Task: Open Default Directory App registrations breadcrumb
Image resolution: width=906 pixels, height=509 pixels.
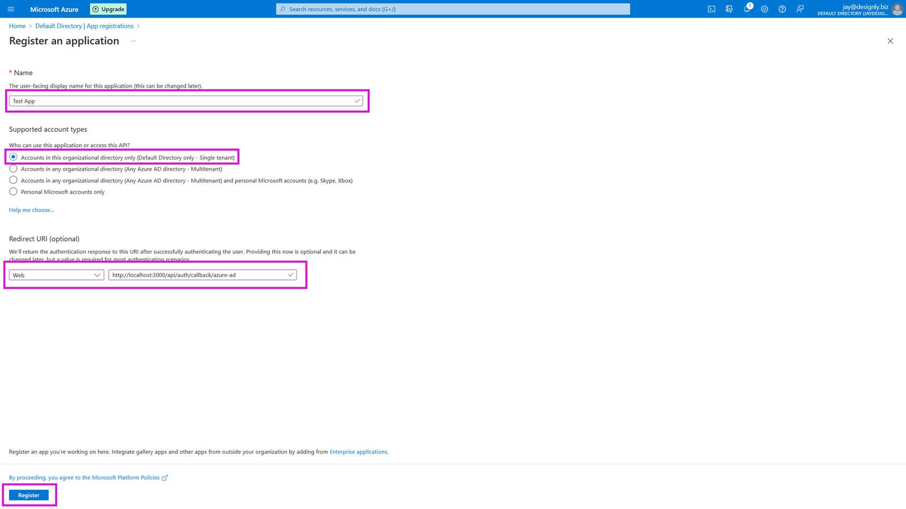Action: click(x=83, y=25)
